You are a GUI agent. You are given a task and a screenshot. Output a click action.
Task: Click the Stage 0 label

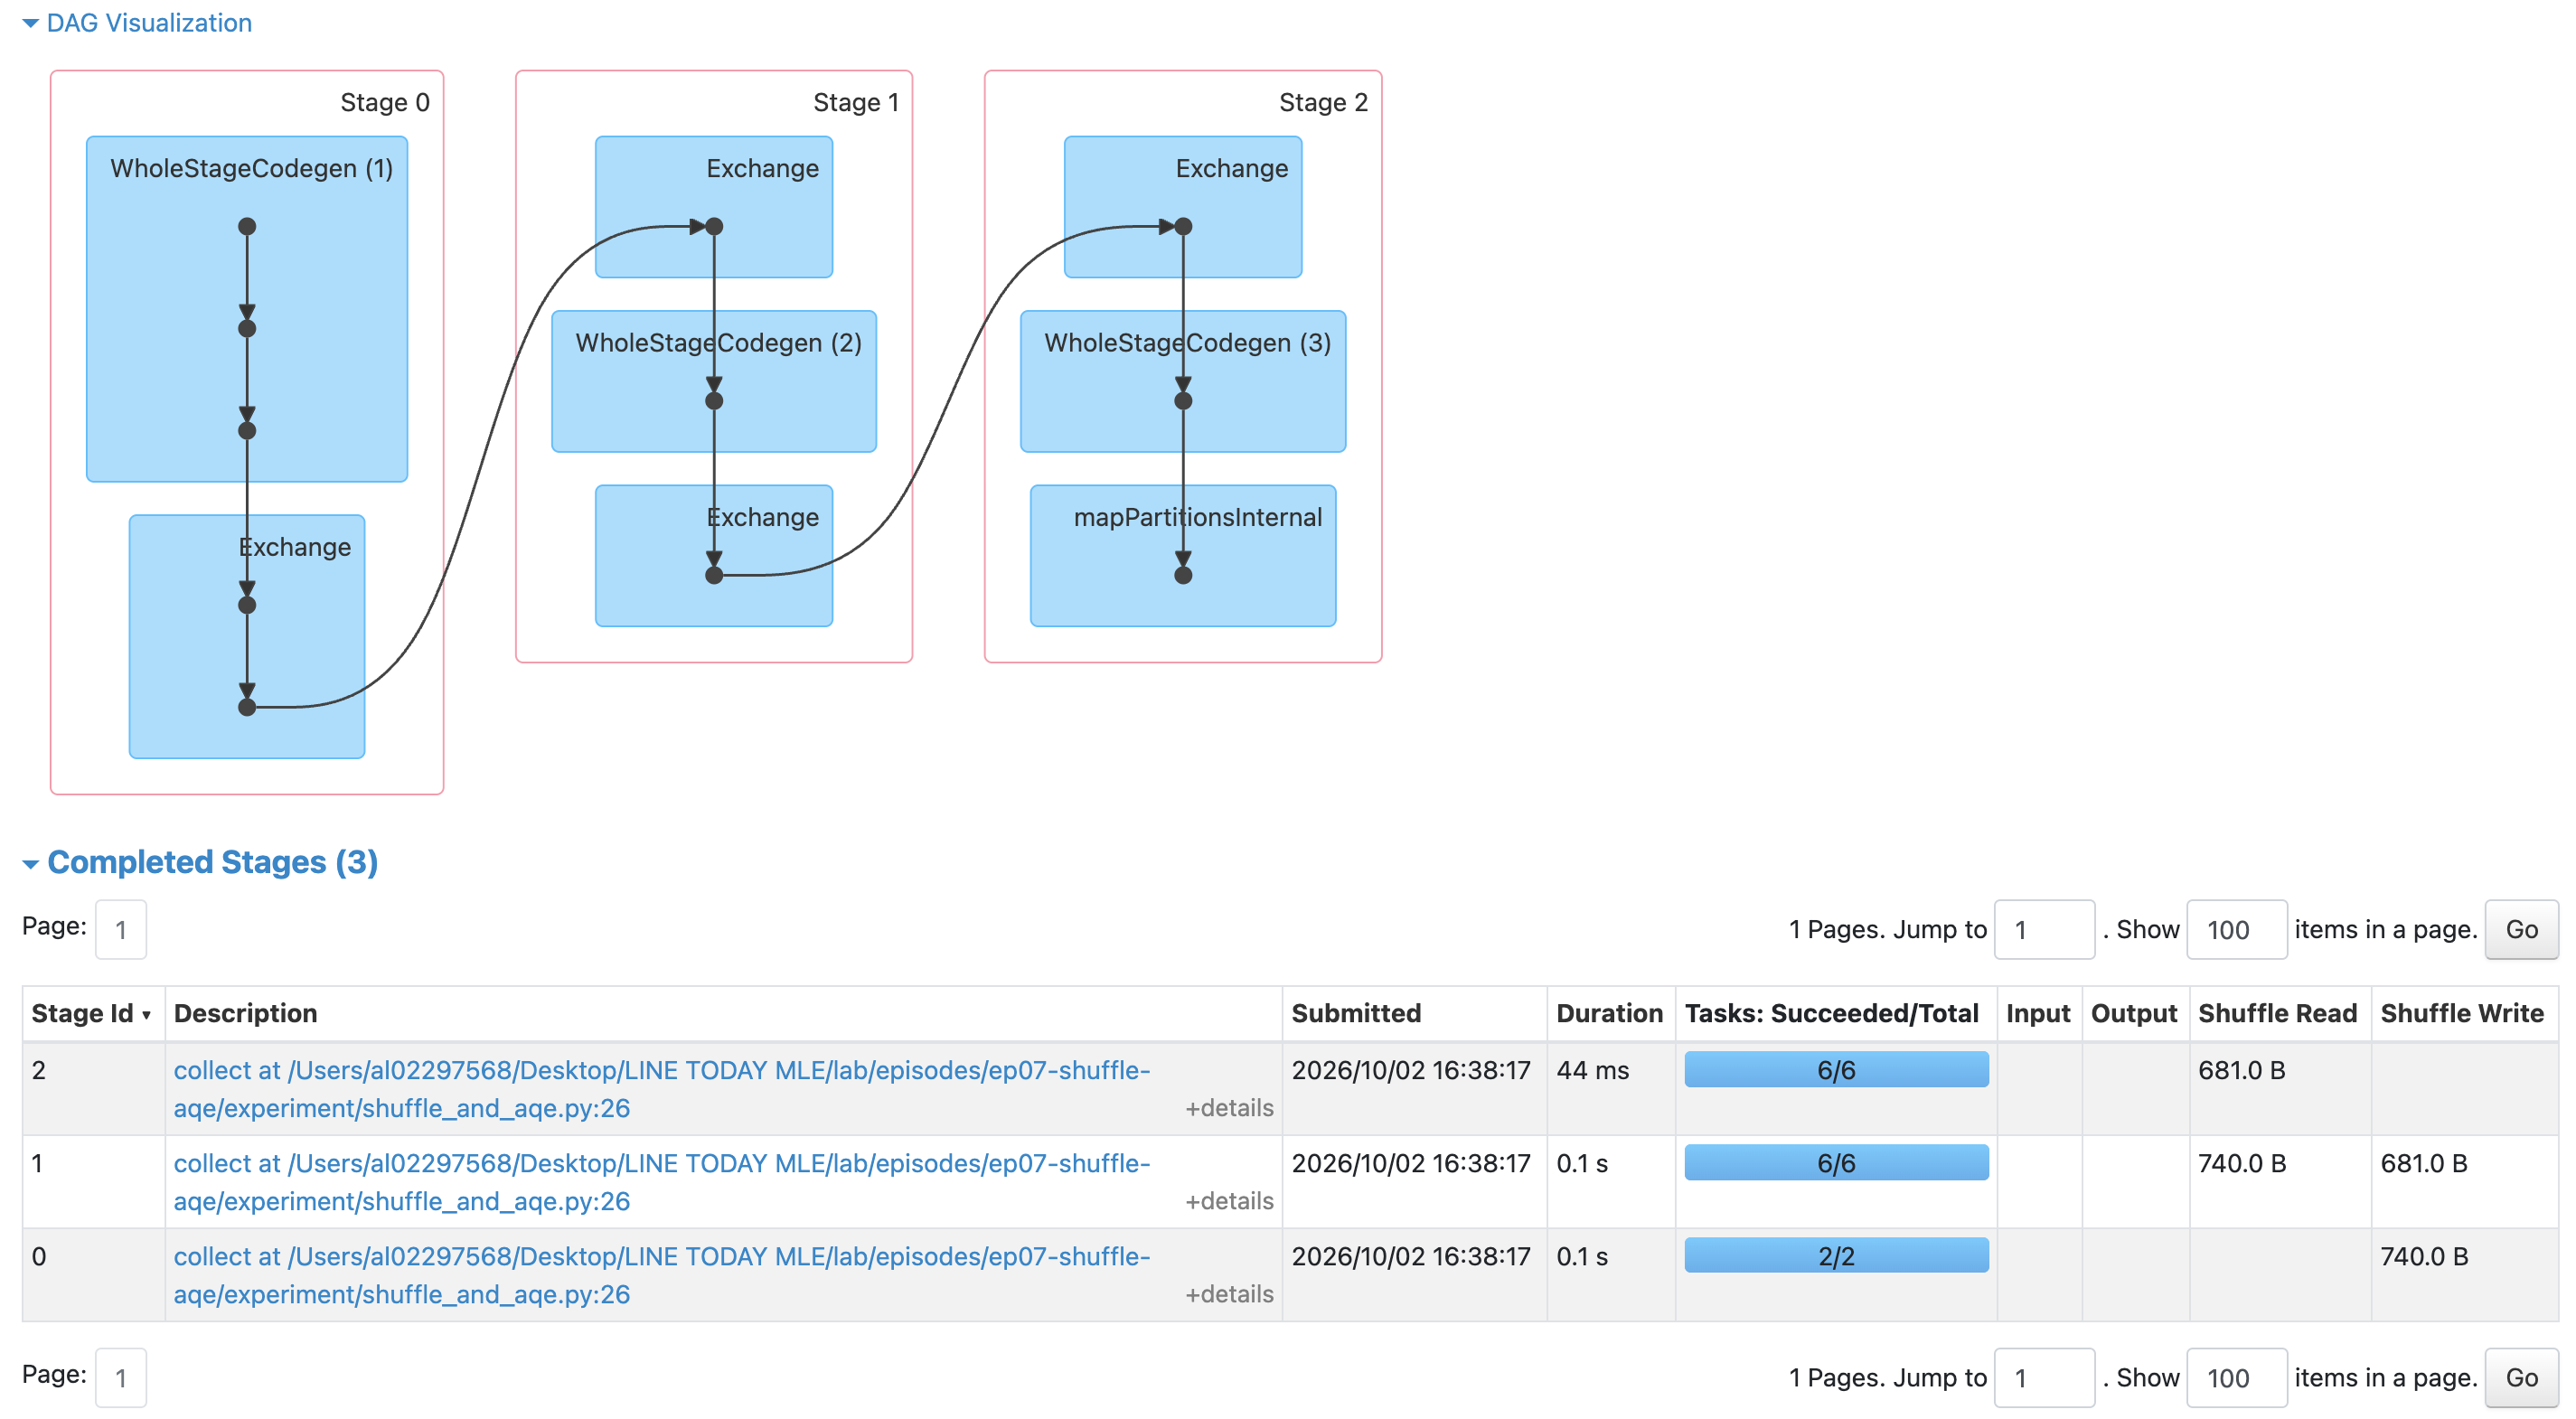(385, 102)
